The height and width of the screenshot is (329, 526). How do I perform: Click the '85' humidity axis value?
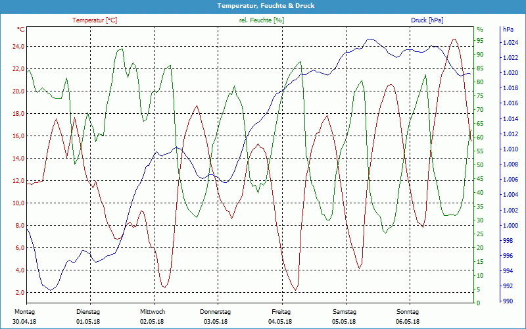click(x=480, y=68)
